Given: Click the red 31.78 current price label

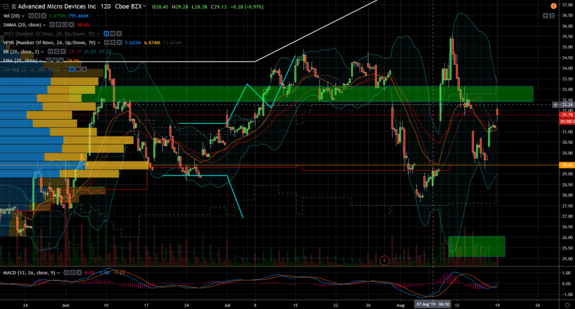Looking at the screenshot, I should (x=567, y=115).
